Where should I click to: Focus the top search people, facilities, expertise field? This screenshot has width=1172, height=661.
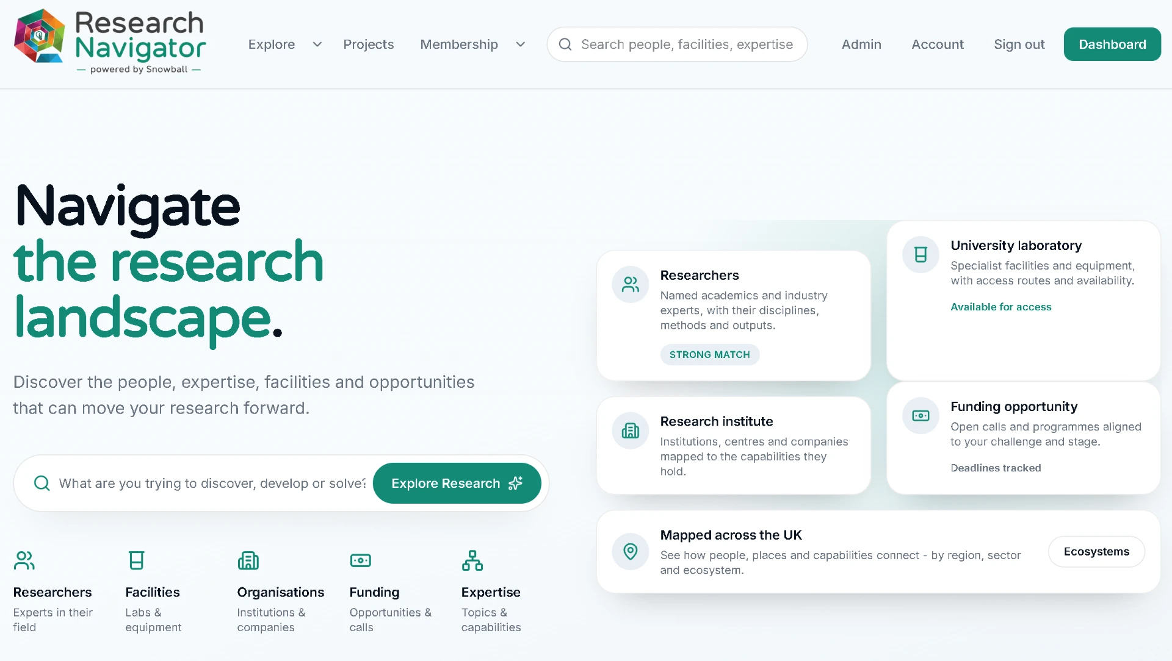[677, 45]
